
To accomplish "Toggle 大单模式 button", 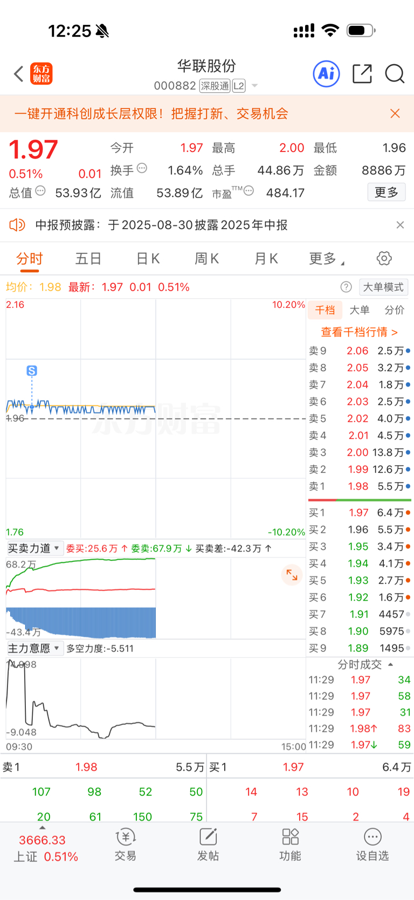I will click(x=383, y=287).
